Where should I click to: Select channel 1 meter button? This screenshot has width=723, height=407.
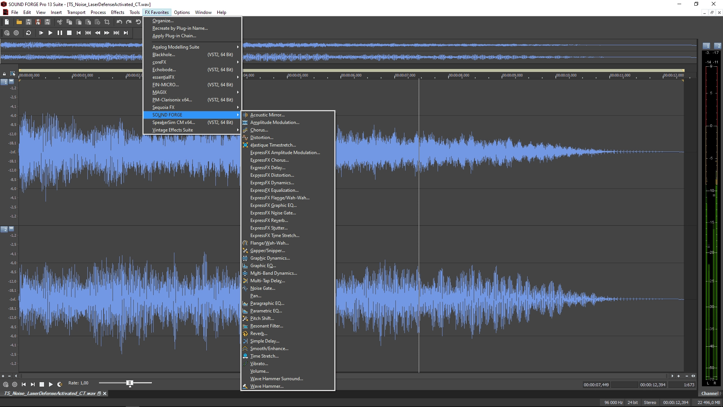[707, 46]
